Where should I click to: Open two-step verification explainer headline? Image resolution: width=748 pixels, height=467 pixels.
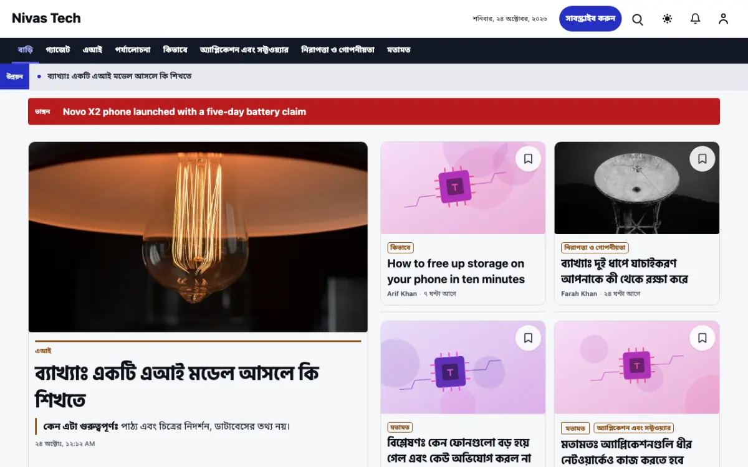click(x=625, y=271)
